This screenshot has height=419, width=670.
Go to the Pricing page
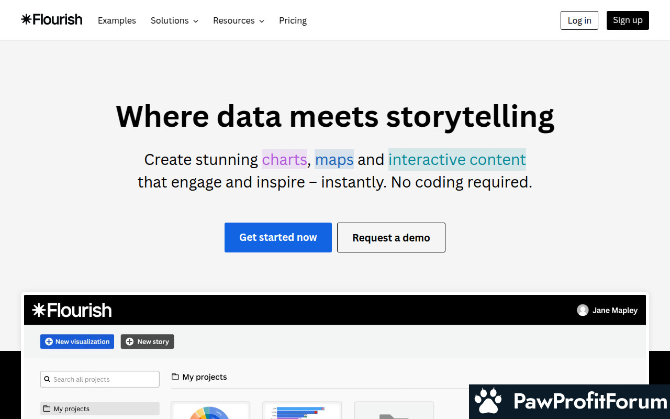pyautogui.click(x=293, y=20)
